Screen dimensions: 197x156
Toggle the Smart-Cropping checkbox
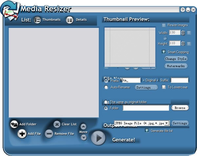coord(164,52)
